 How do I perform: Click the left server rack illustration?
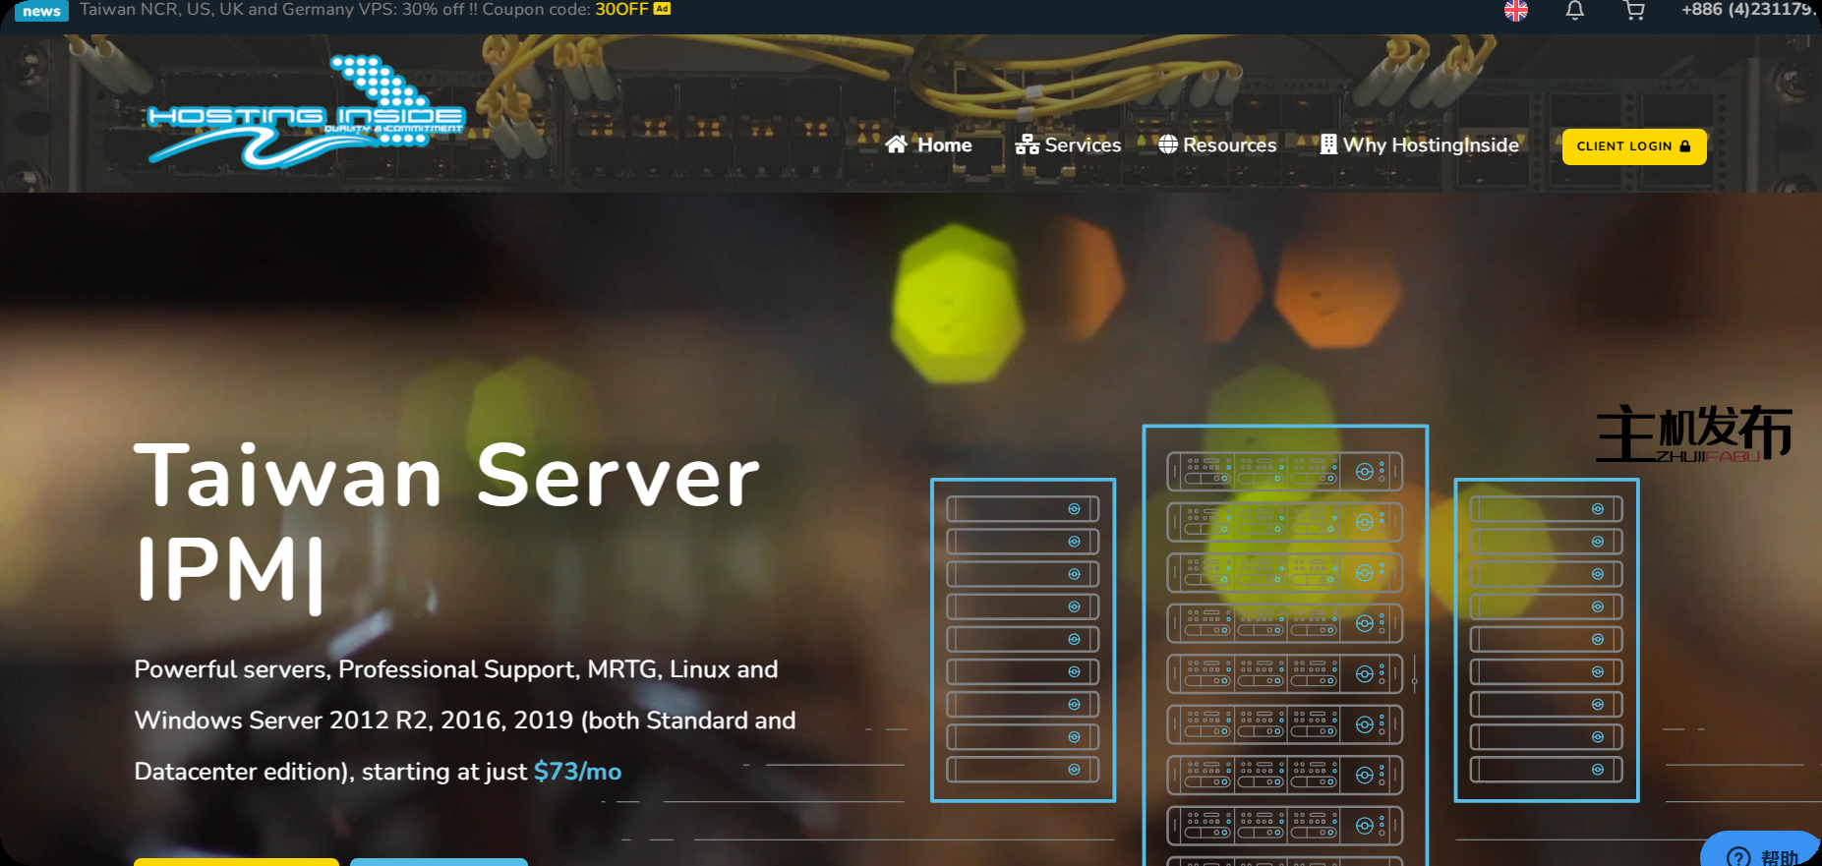pos(1023,640)
